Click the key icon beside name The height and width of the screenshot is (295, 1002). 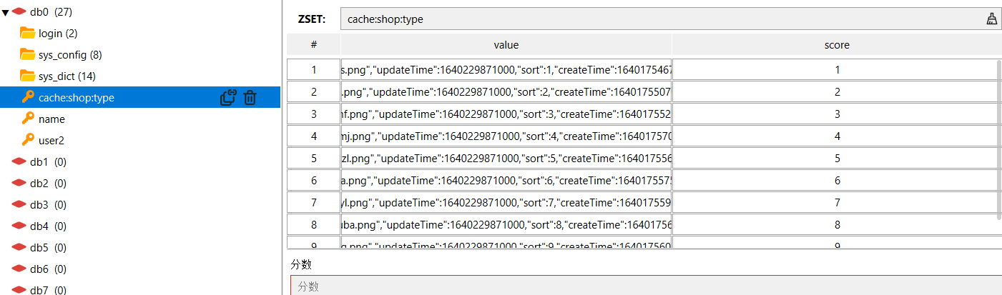28,119
